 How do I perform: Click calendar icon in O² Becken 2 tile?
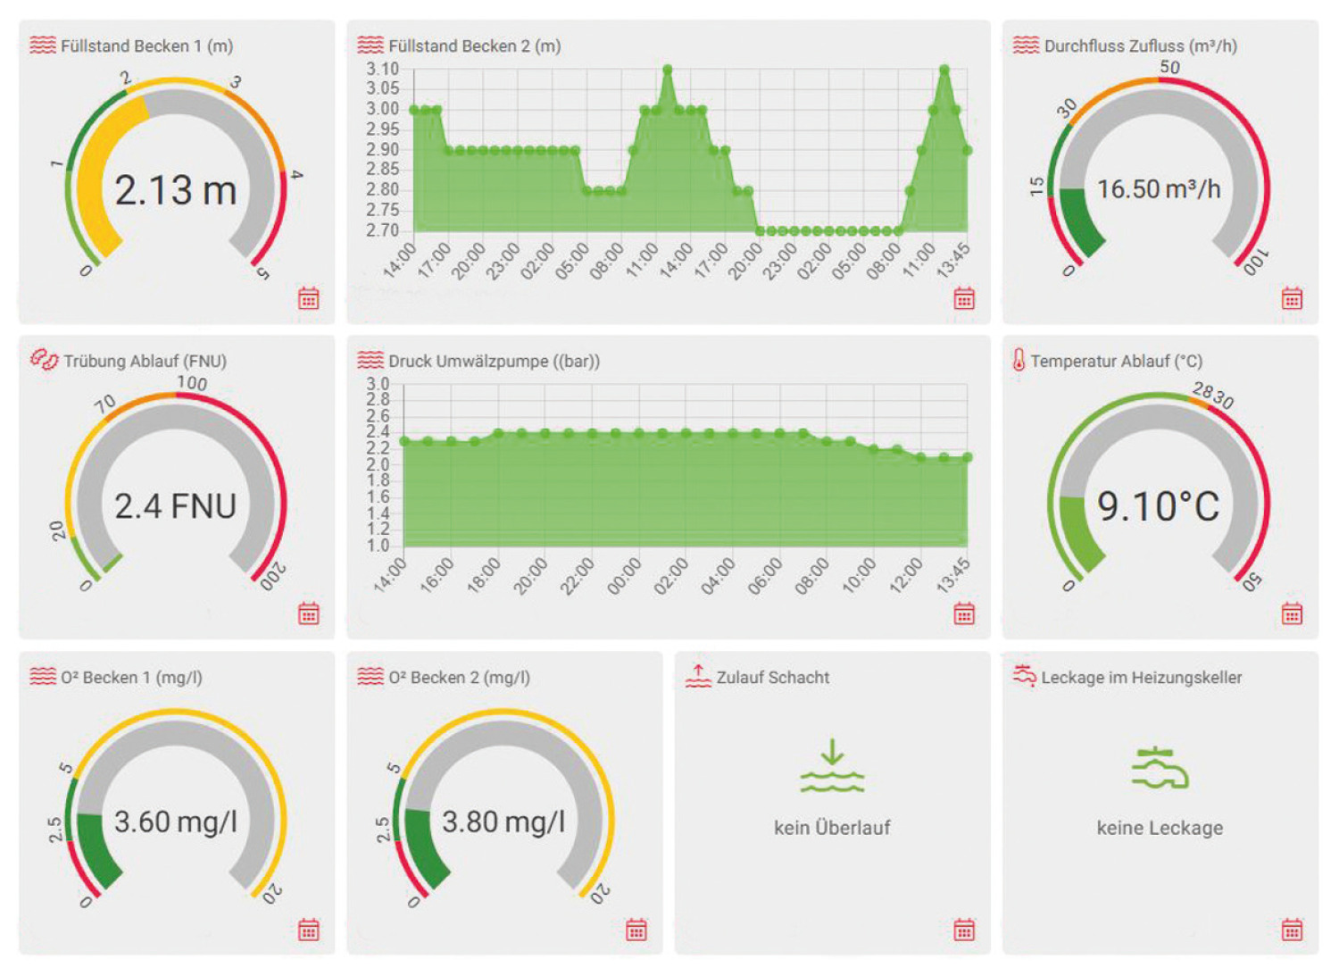(x=636, y=930)
